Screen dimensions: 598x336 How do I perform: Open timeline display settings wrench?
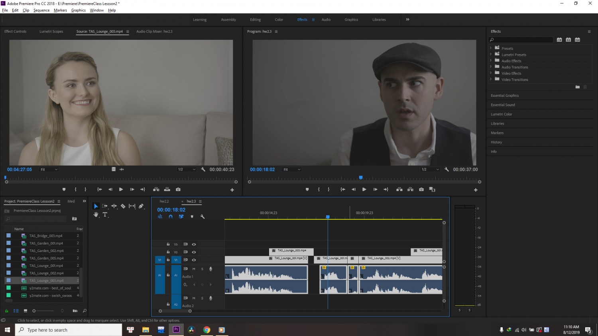click(203, 217)
